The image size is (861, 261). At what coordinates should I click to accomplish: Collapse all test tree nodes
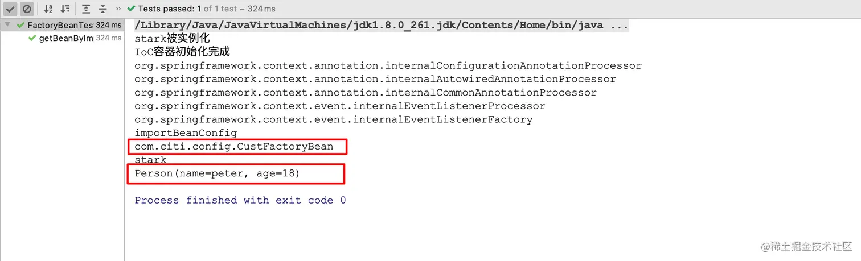click(x=102, y=9)
